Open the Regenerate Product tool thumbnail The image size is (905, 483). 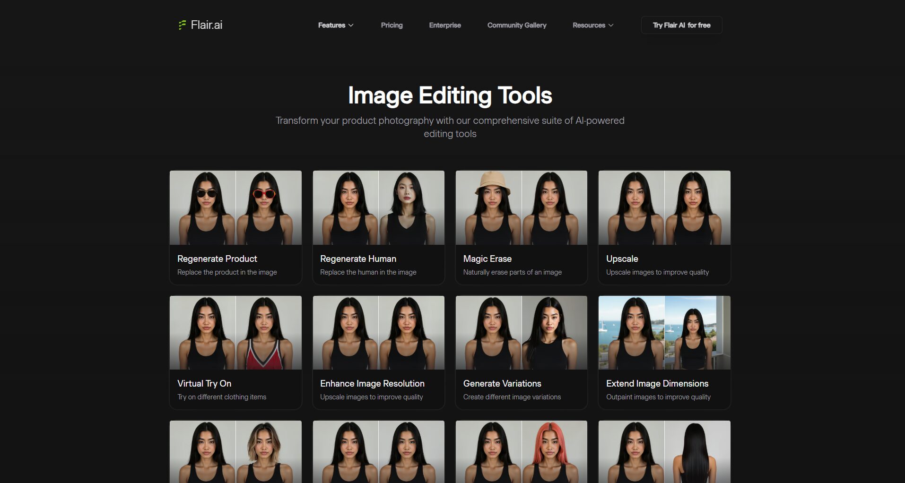235,207
